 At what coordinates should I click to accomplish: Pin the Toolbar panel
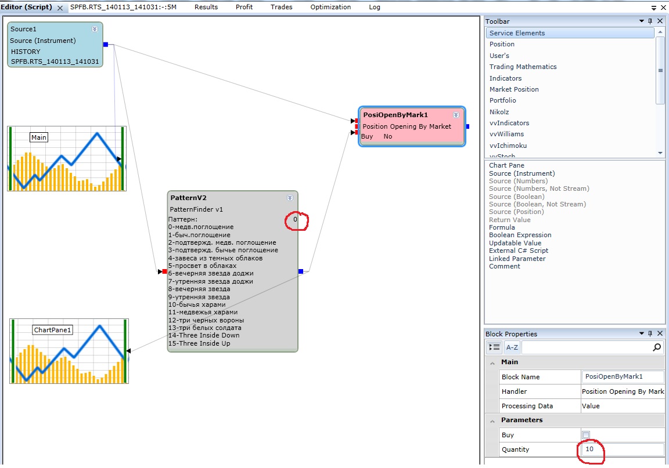(x=650, y=21)
